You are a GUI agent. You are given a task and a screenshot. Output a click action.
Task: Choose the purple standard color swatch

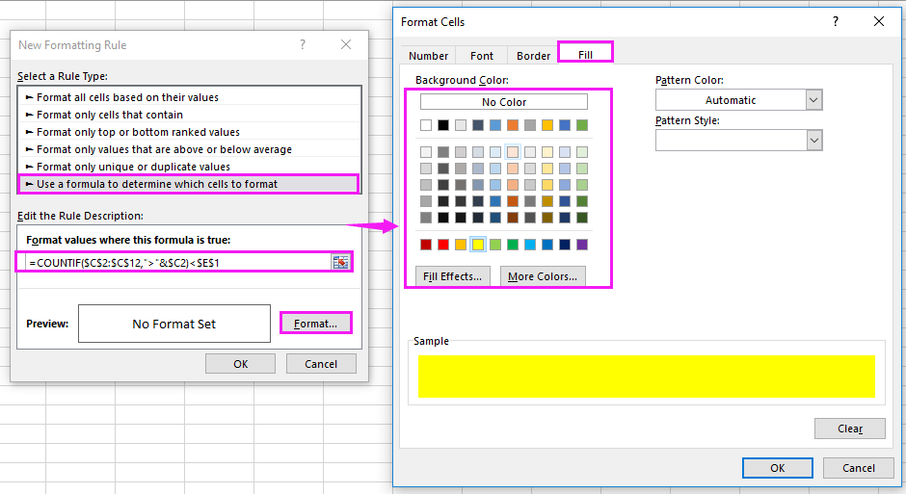(x=582, y=245)
